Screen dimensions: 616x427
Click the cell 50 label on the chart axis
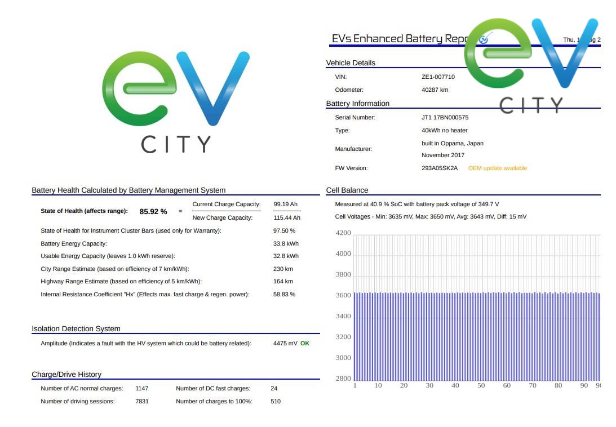481,386
